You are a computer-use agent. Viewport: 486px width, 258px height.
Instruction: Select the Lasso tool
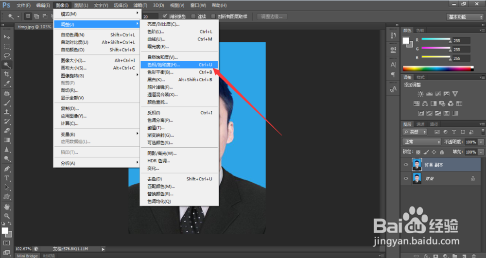point(6,55)
